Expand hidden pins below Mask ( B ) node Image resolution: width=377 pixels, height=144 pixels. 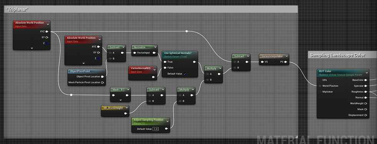[120, 100]
